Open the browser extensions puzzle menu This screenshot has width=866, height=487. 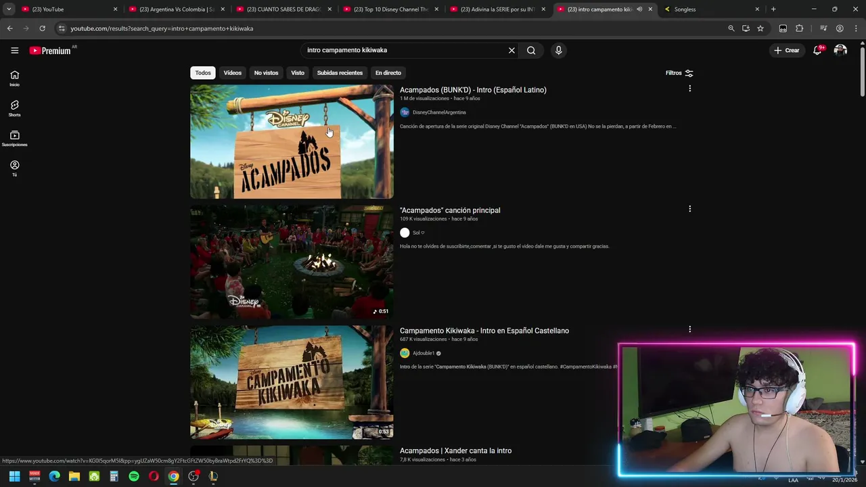tap(799, 28)
